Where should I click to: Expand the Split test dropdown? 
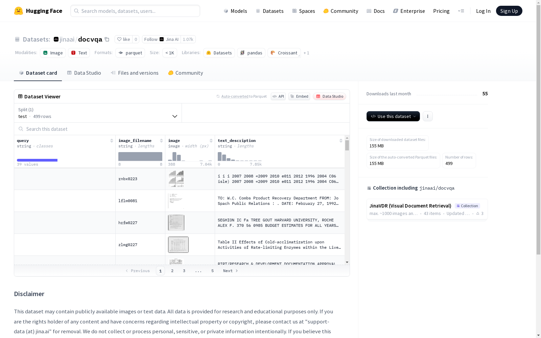click(x=98, y=113)
